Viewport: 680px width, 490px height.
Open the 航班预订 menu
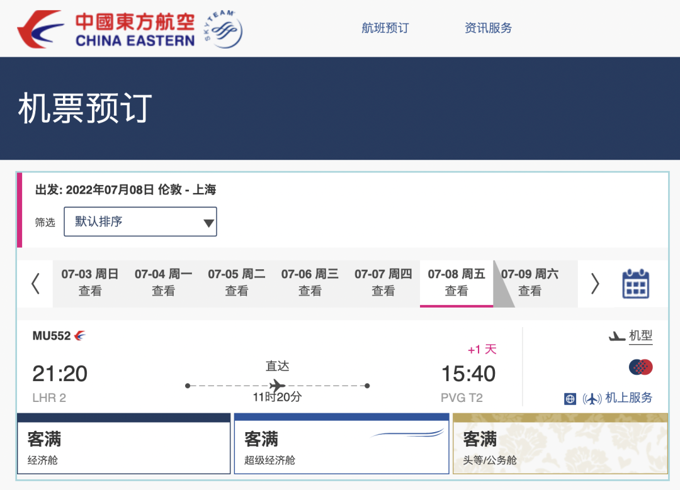pos(386,28)
